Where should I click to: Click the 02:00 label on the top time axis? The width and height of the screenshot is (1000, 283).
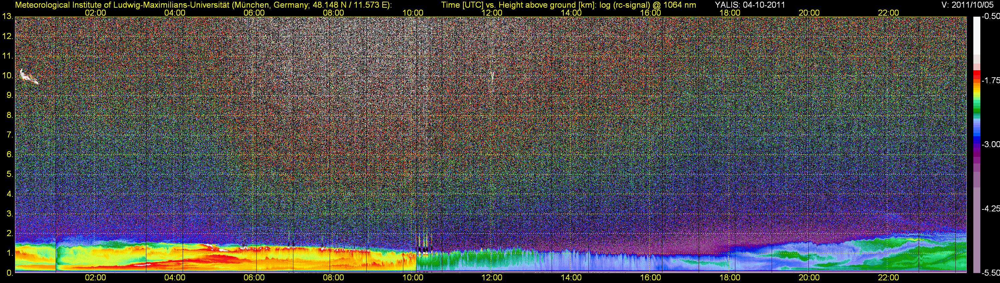click(95, 13)
